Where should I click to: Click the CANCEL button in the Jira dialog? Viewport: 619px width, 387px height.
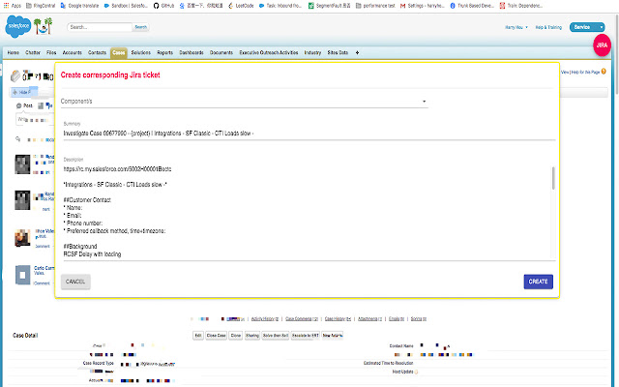[x=75, y=282]
